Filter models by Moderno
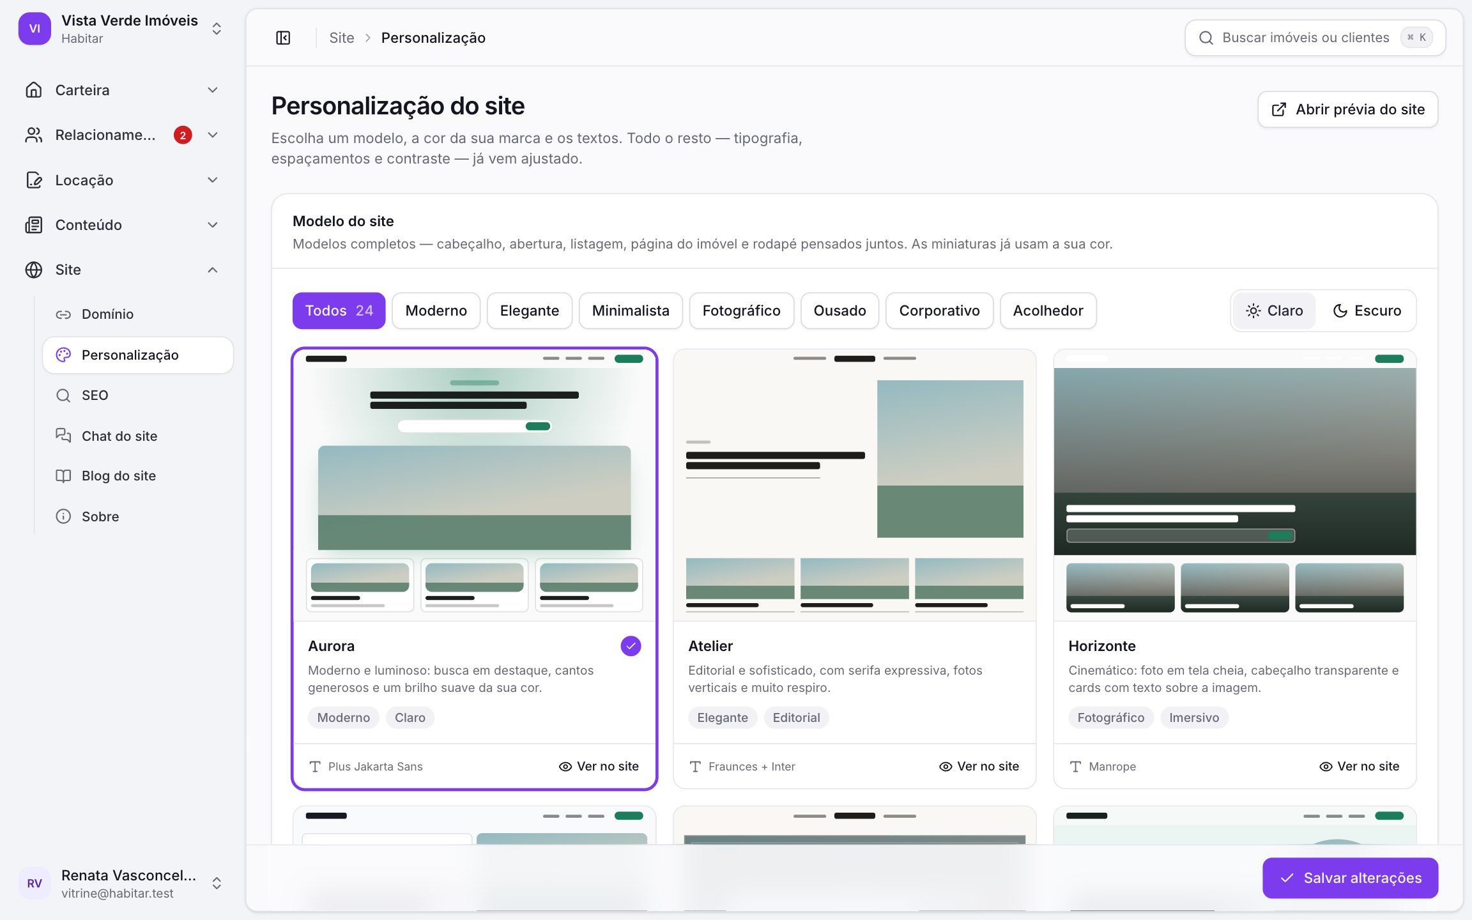 pyautogui.click(x=436, y=310)
